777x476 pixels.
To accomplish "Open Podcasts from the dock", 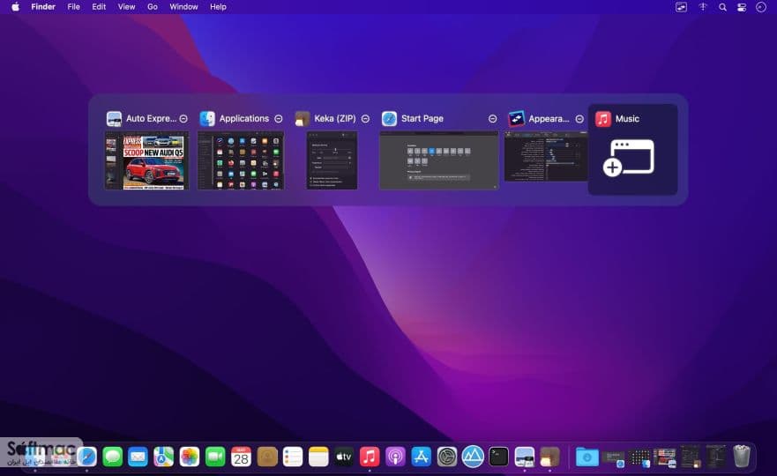I will (x=395, y=457).
